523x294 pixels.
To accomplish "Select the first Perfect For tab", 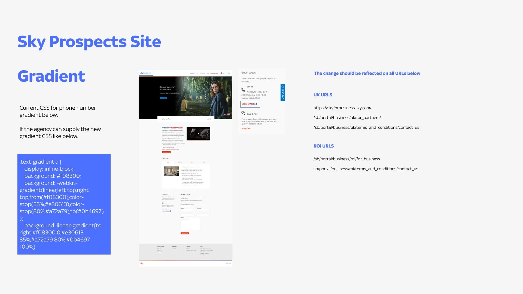I will tap(168, 163).
